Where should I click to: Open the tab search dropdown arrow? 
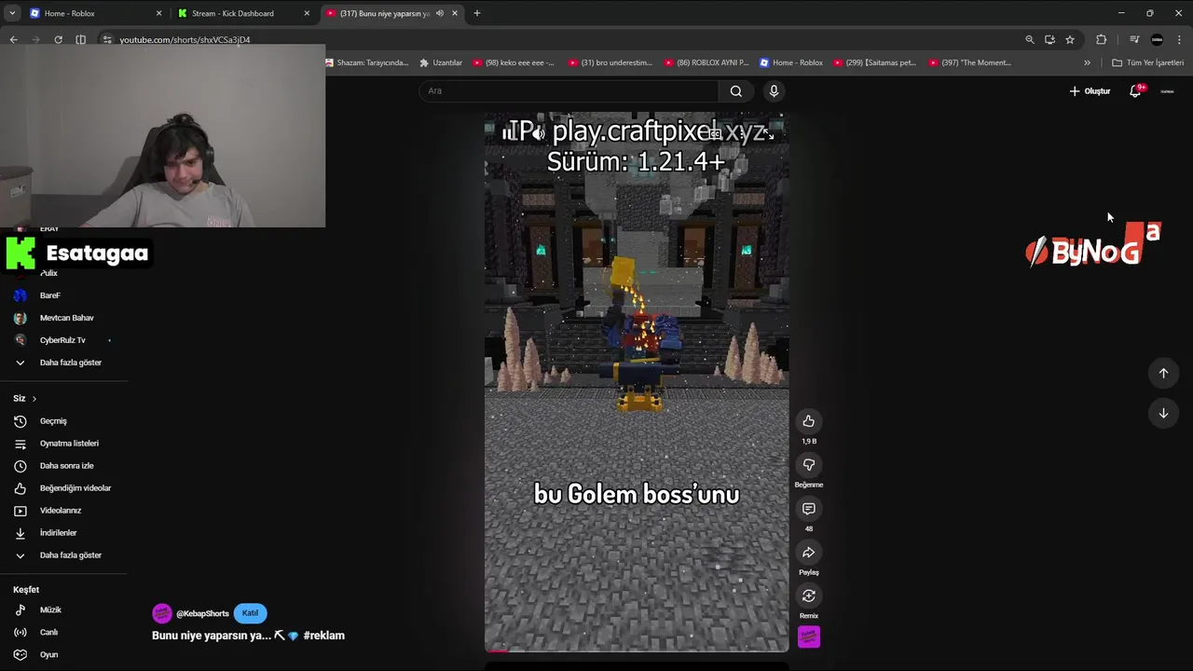pos(12,13)
